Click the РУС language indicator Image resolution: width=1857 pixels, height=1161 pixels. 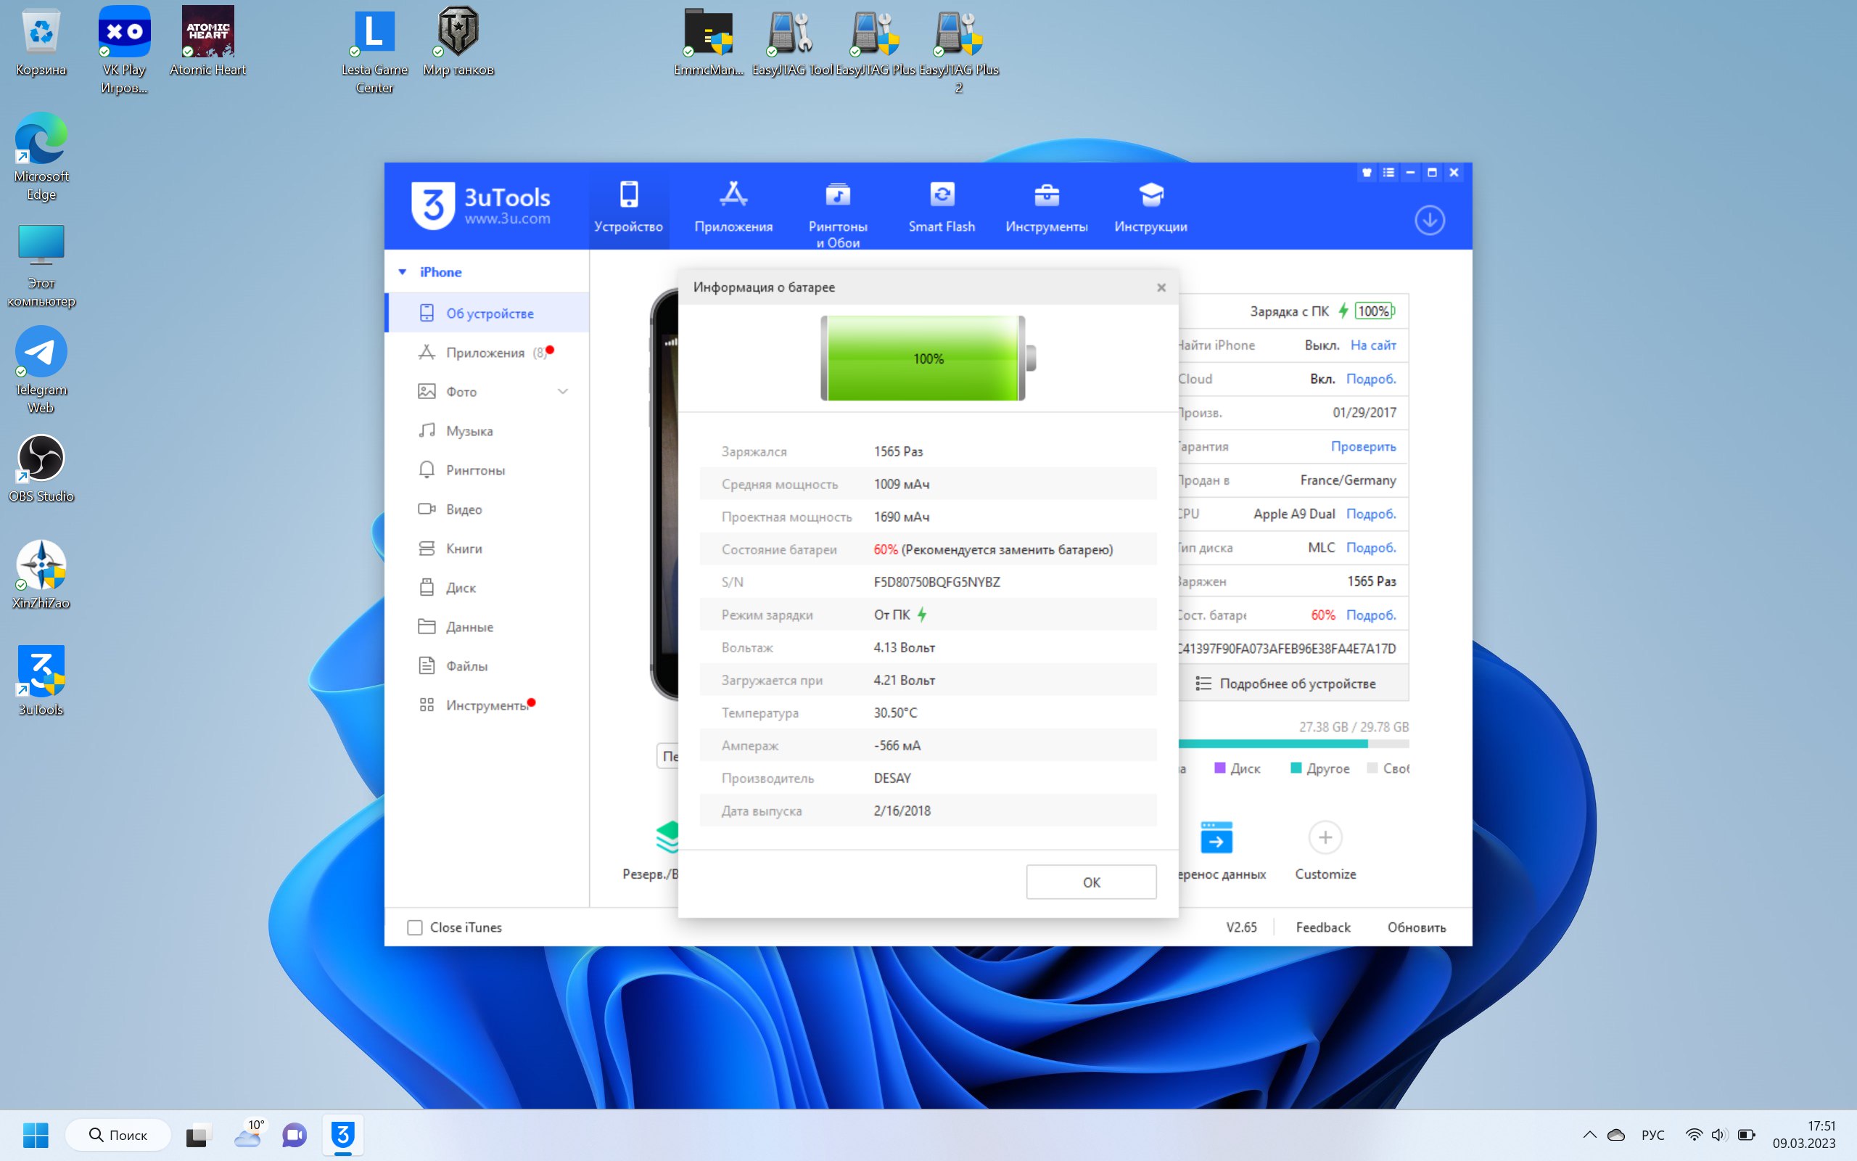[x=1653, y=1135]
